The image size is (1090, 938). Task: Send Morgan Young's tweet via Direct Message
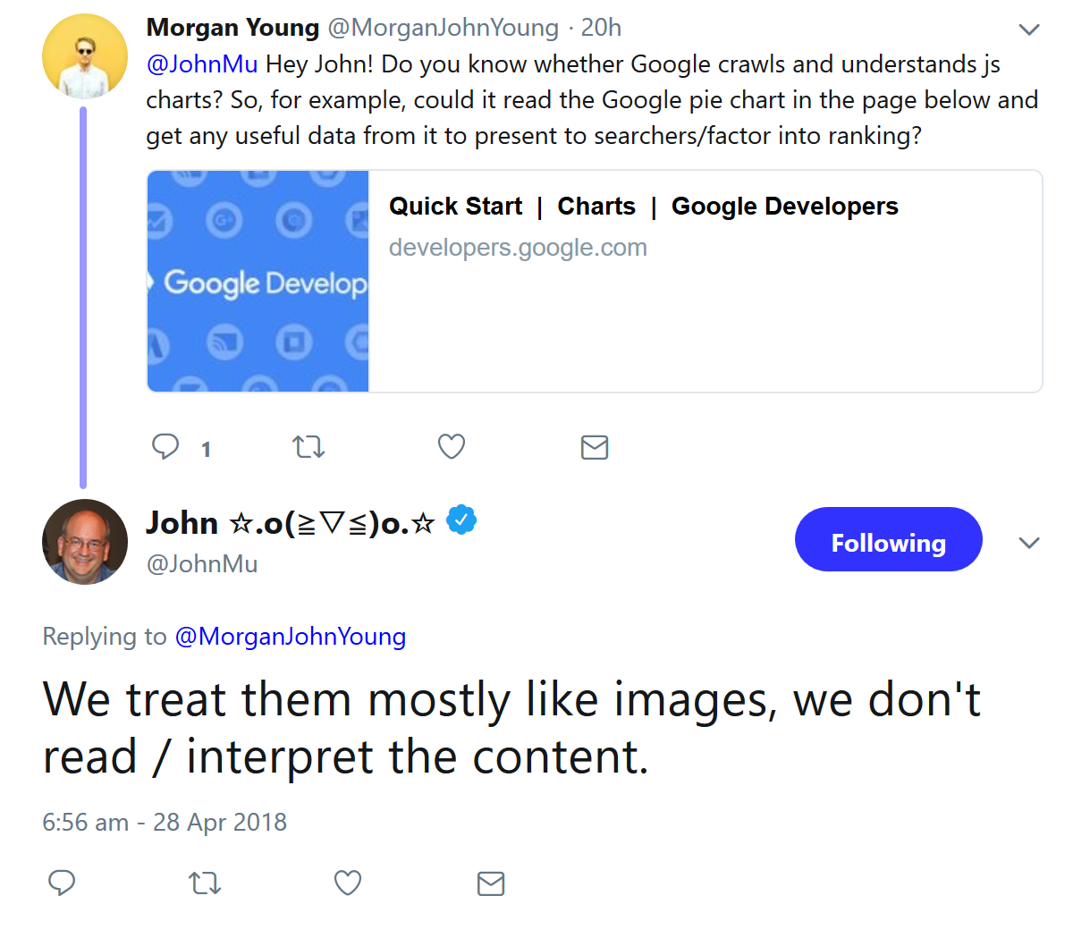point(595,446)
